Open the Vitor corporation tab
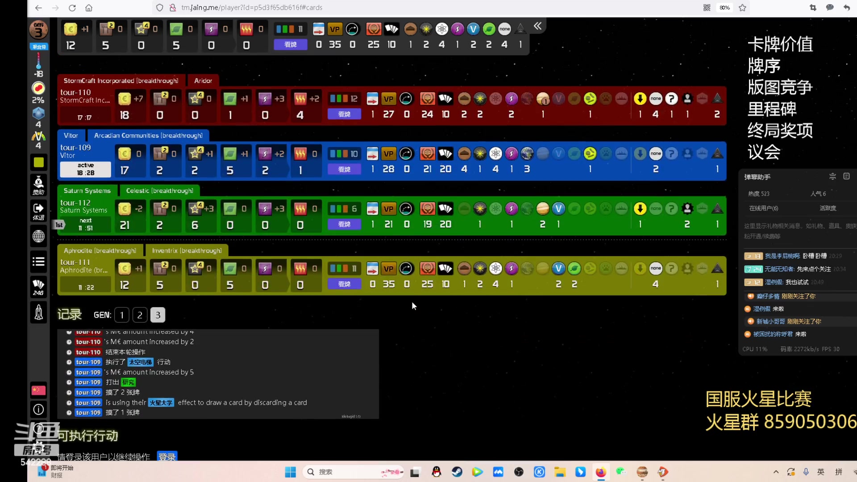This screenshot has height=482, width=857. [71, 136]
